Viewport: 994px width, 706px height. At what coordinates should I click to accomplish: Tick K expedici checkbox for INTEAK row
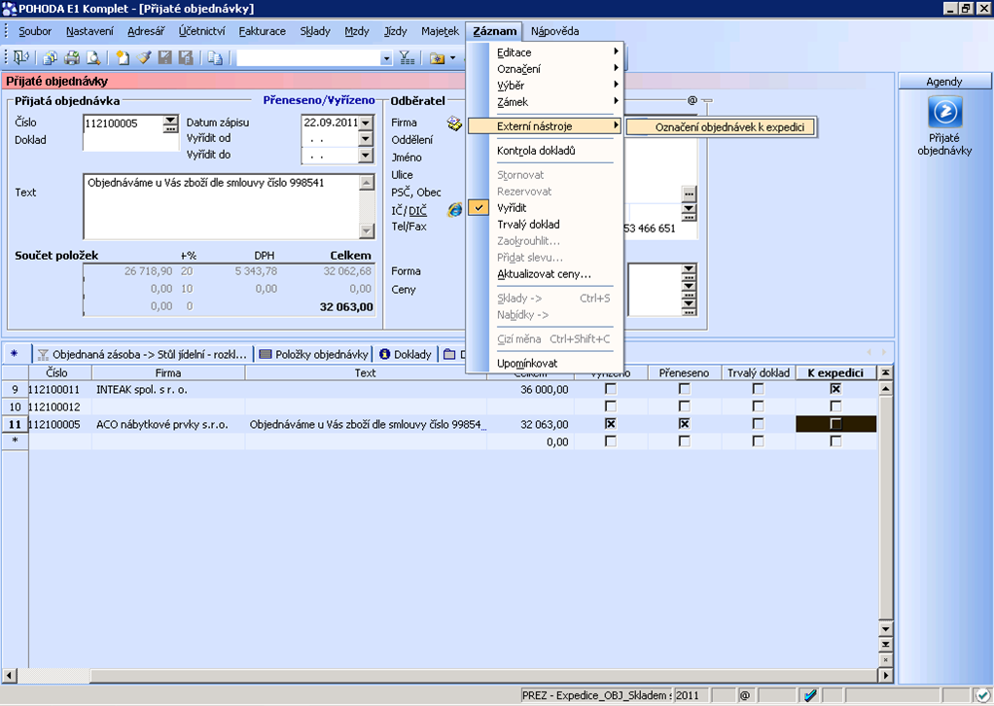(835, 389)
